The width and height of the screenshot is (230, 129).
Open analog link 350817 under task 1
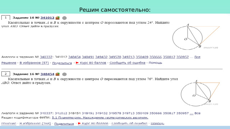pos(169,57)
